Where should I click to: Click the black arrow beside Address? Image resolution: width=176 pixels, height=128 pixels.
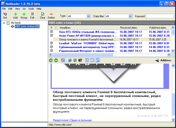tap(157, 61)
